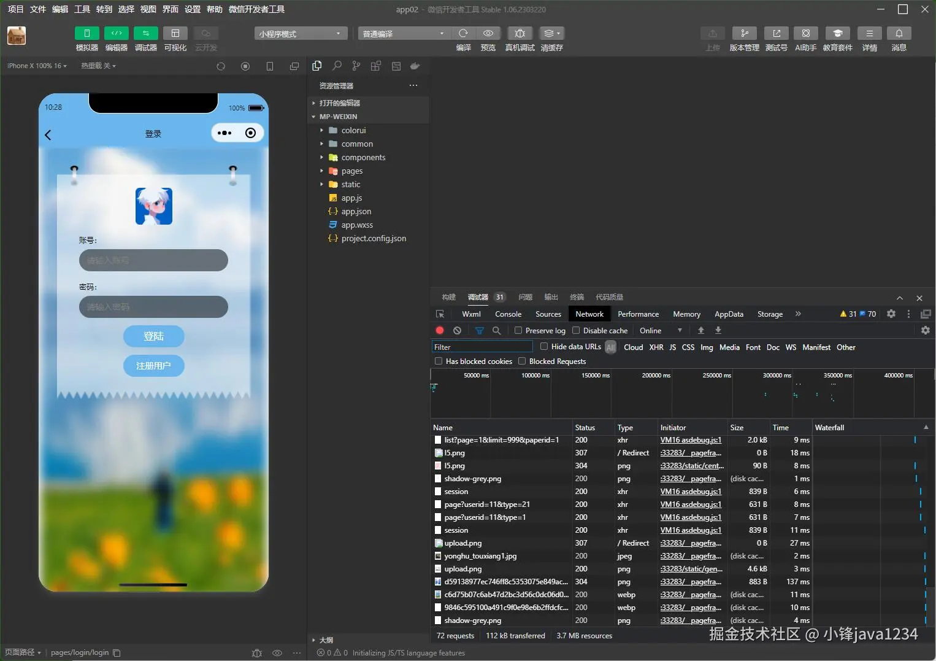Check the Hide data URLs checkbox
This screenshot has width=936, height=661.
point(544,346)
